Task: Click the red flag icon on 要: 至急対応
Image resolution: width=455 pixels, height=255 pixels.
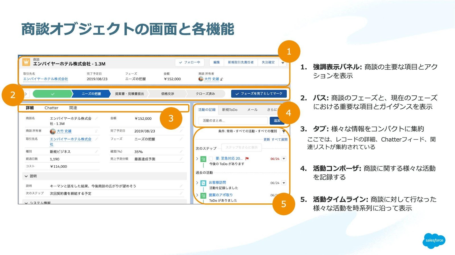Action: click(x=247, y=159)
